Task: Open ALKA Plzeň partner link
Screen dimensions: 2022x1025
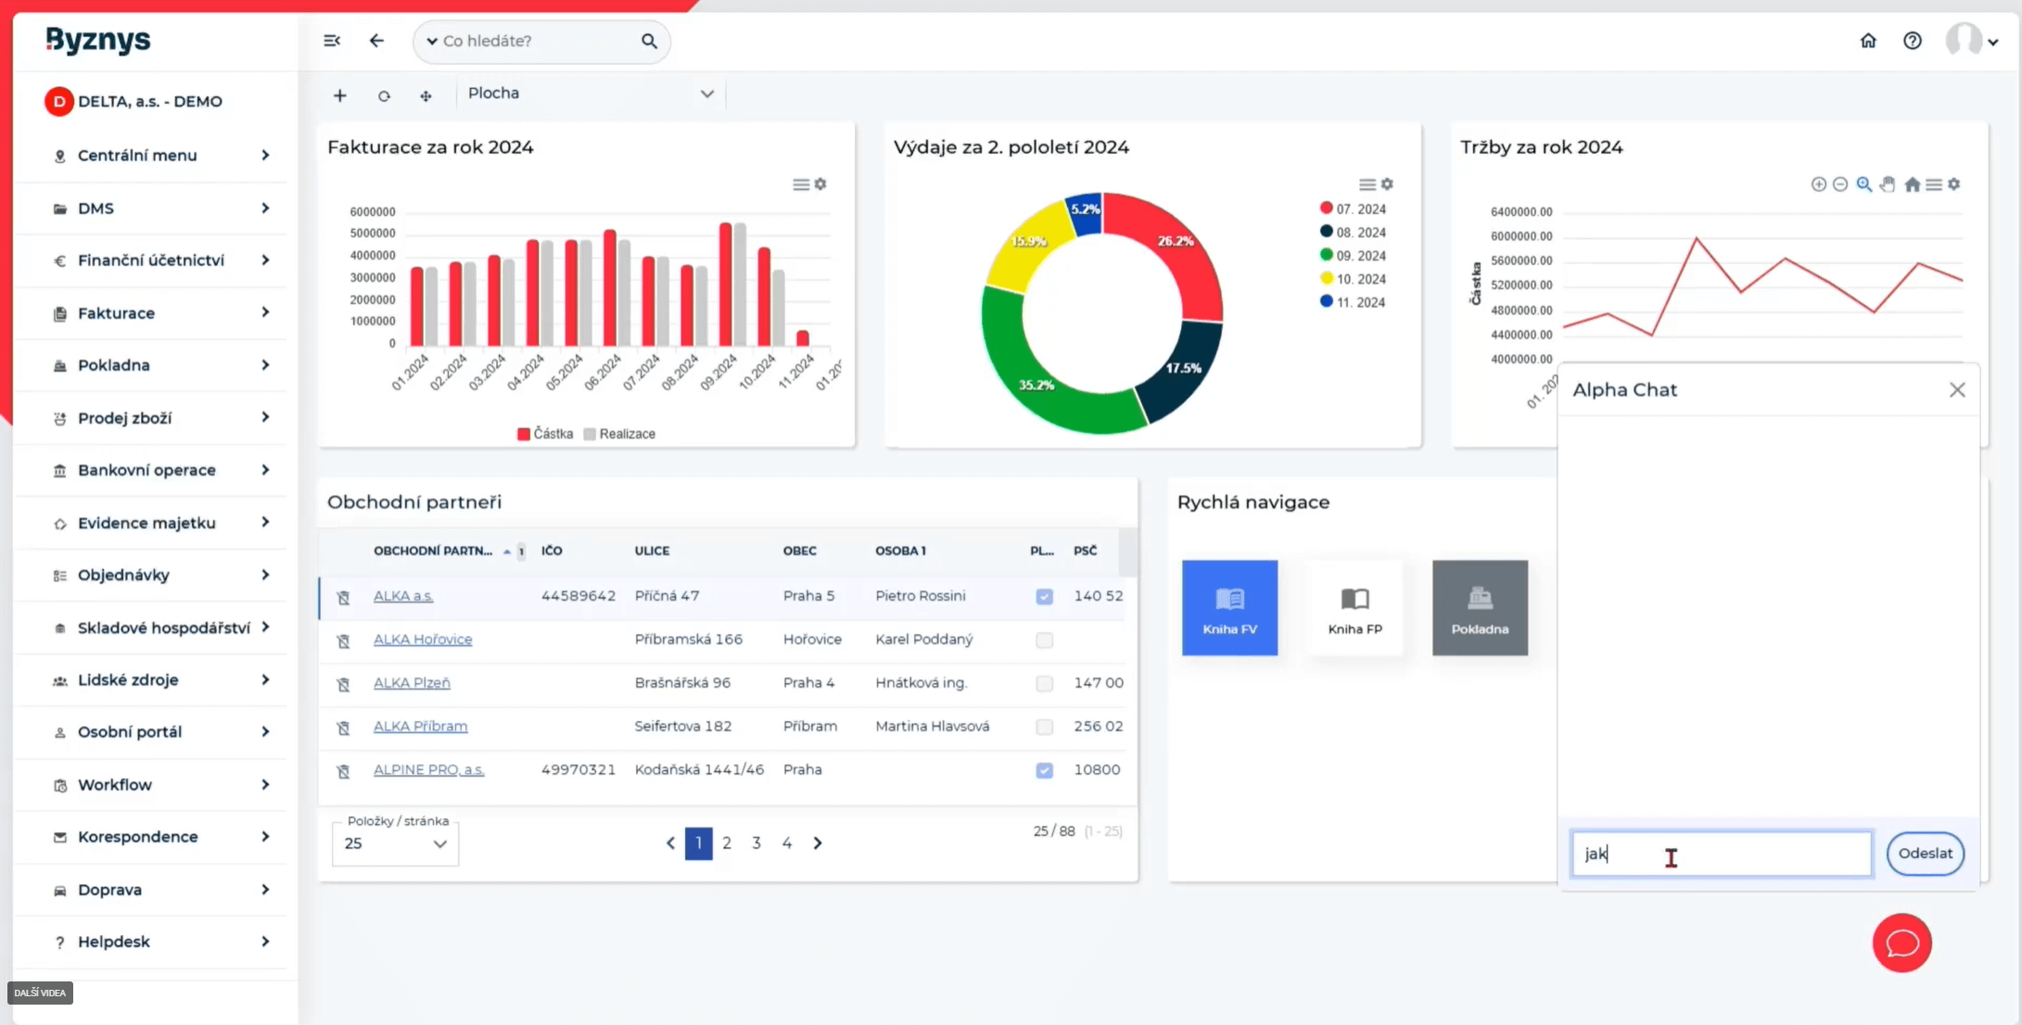Action: (412, 683)
